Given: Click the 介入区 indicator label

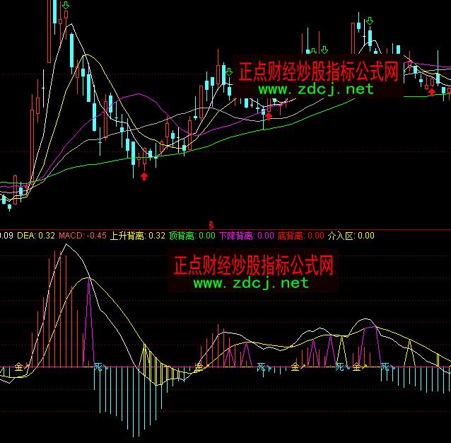Looking at the screenshot, I should click(351, 236).
